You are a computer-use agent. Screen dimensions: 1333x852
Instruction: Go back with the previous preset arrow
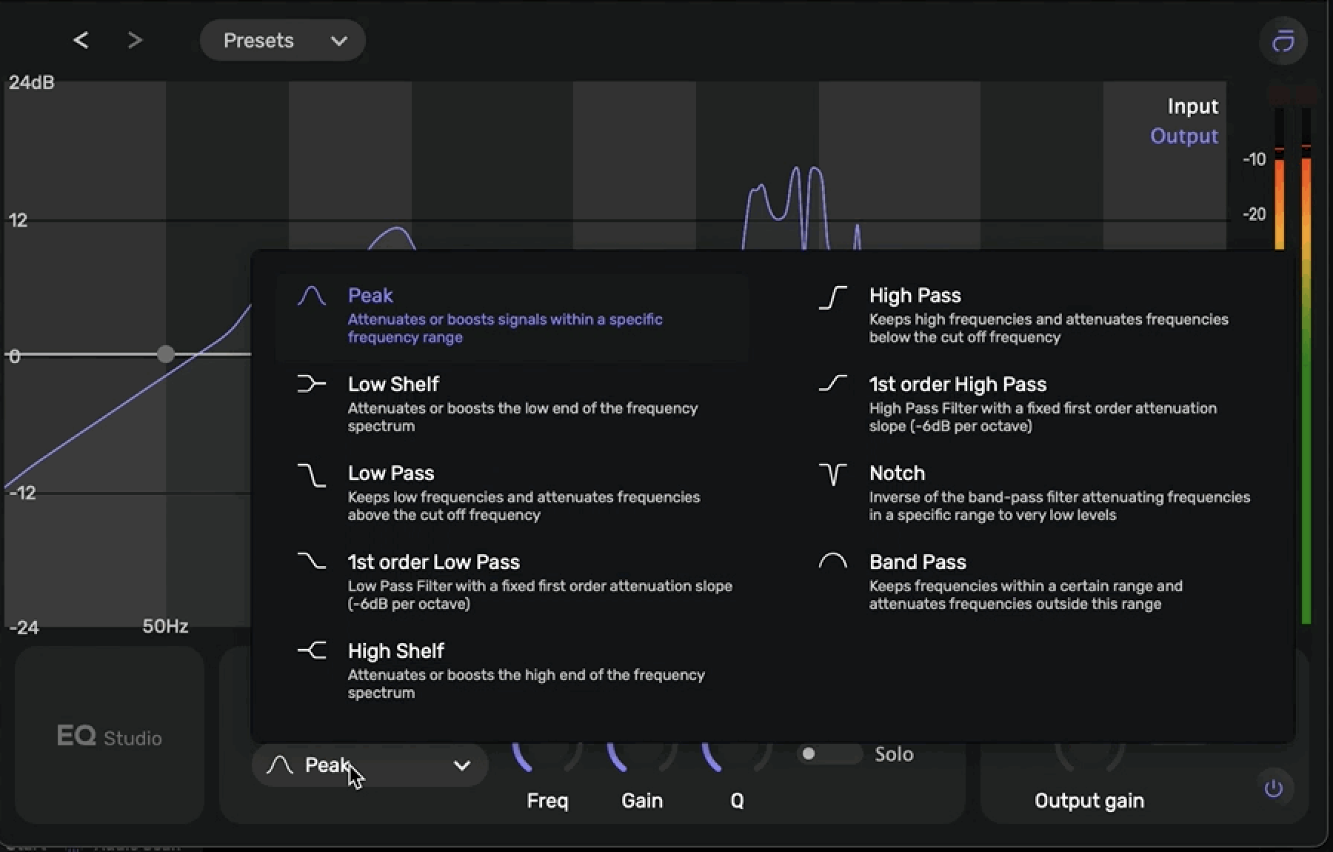pos(81,40)
